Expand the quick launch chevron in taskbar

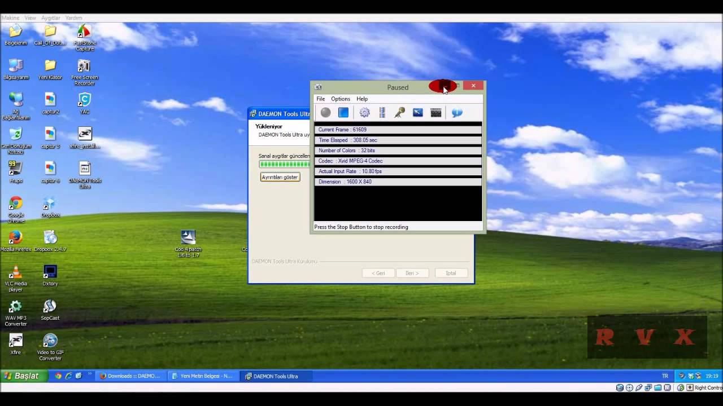pos(89,374)
